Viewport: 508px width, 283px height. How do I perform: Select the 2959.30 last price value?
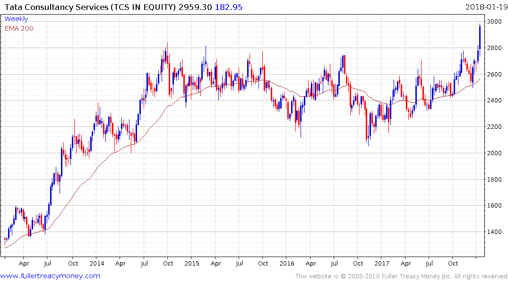click(x=195, y=7)
